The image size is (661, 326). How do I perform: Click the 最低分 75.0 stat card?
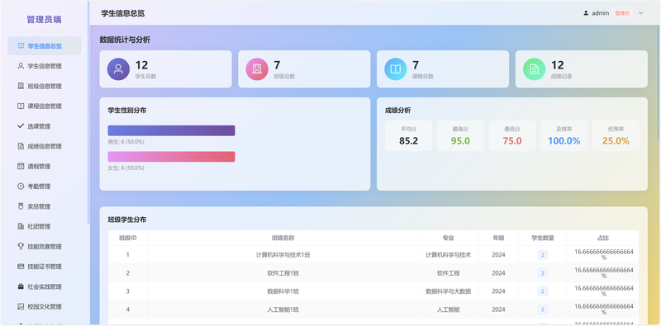tap(512, 135)
